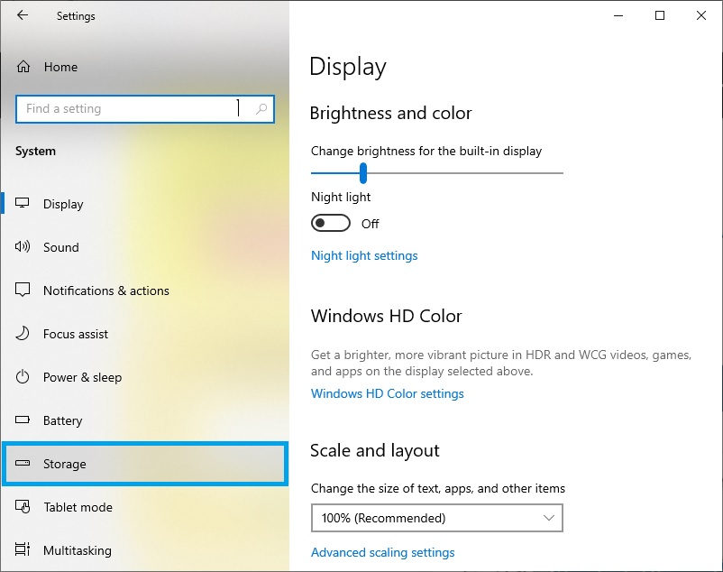Minimize the Settings window
The width and height of the screenshot is (723, 572).
tap(618, 15)
